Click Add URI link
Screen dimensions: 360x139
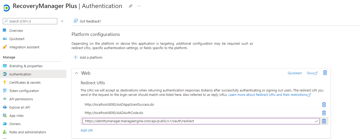coord(87,130)
